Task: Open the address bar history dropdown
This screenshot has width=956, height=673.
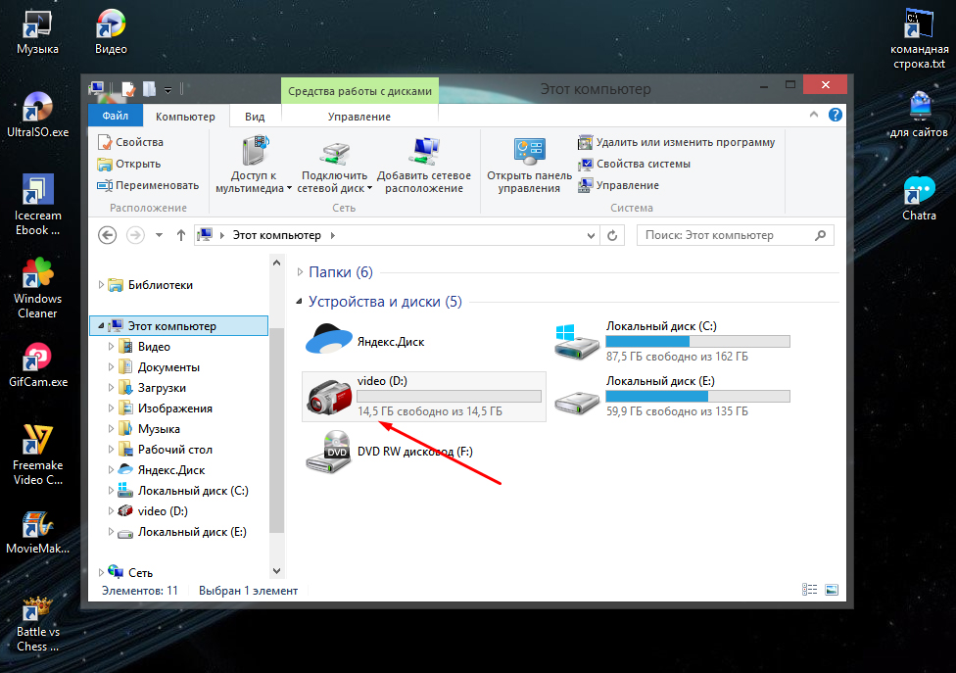Action: click(591, 236)
